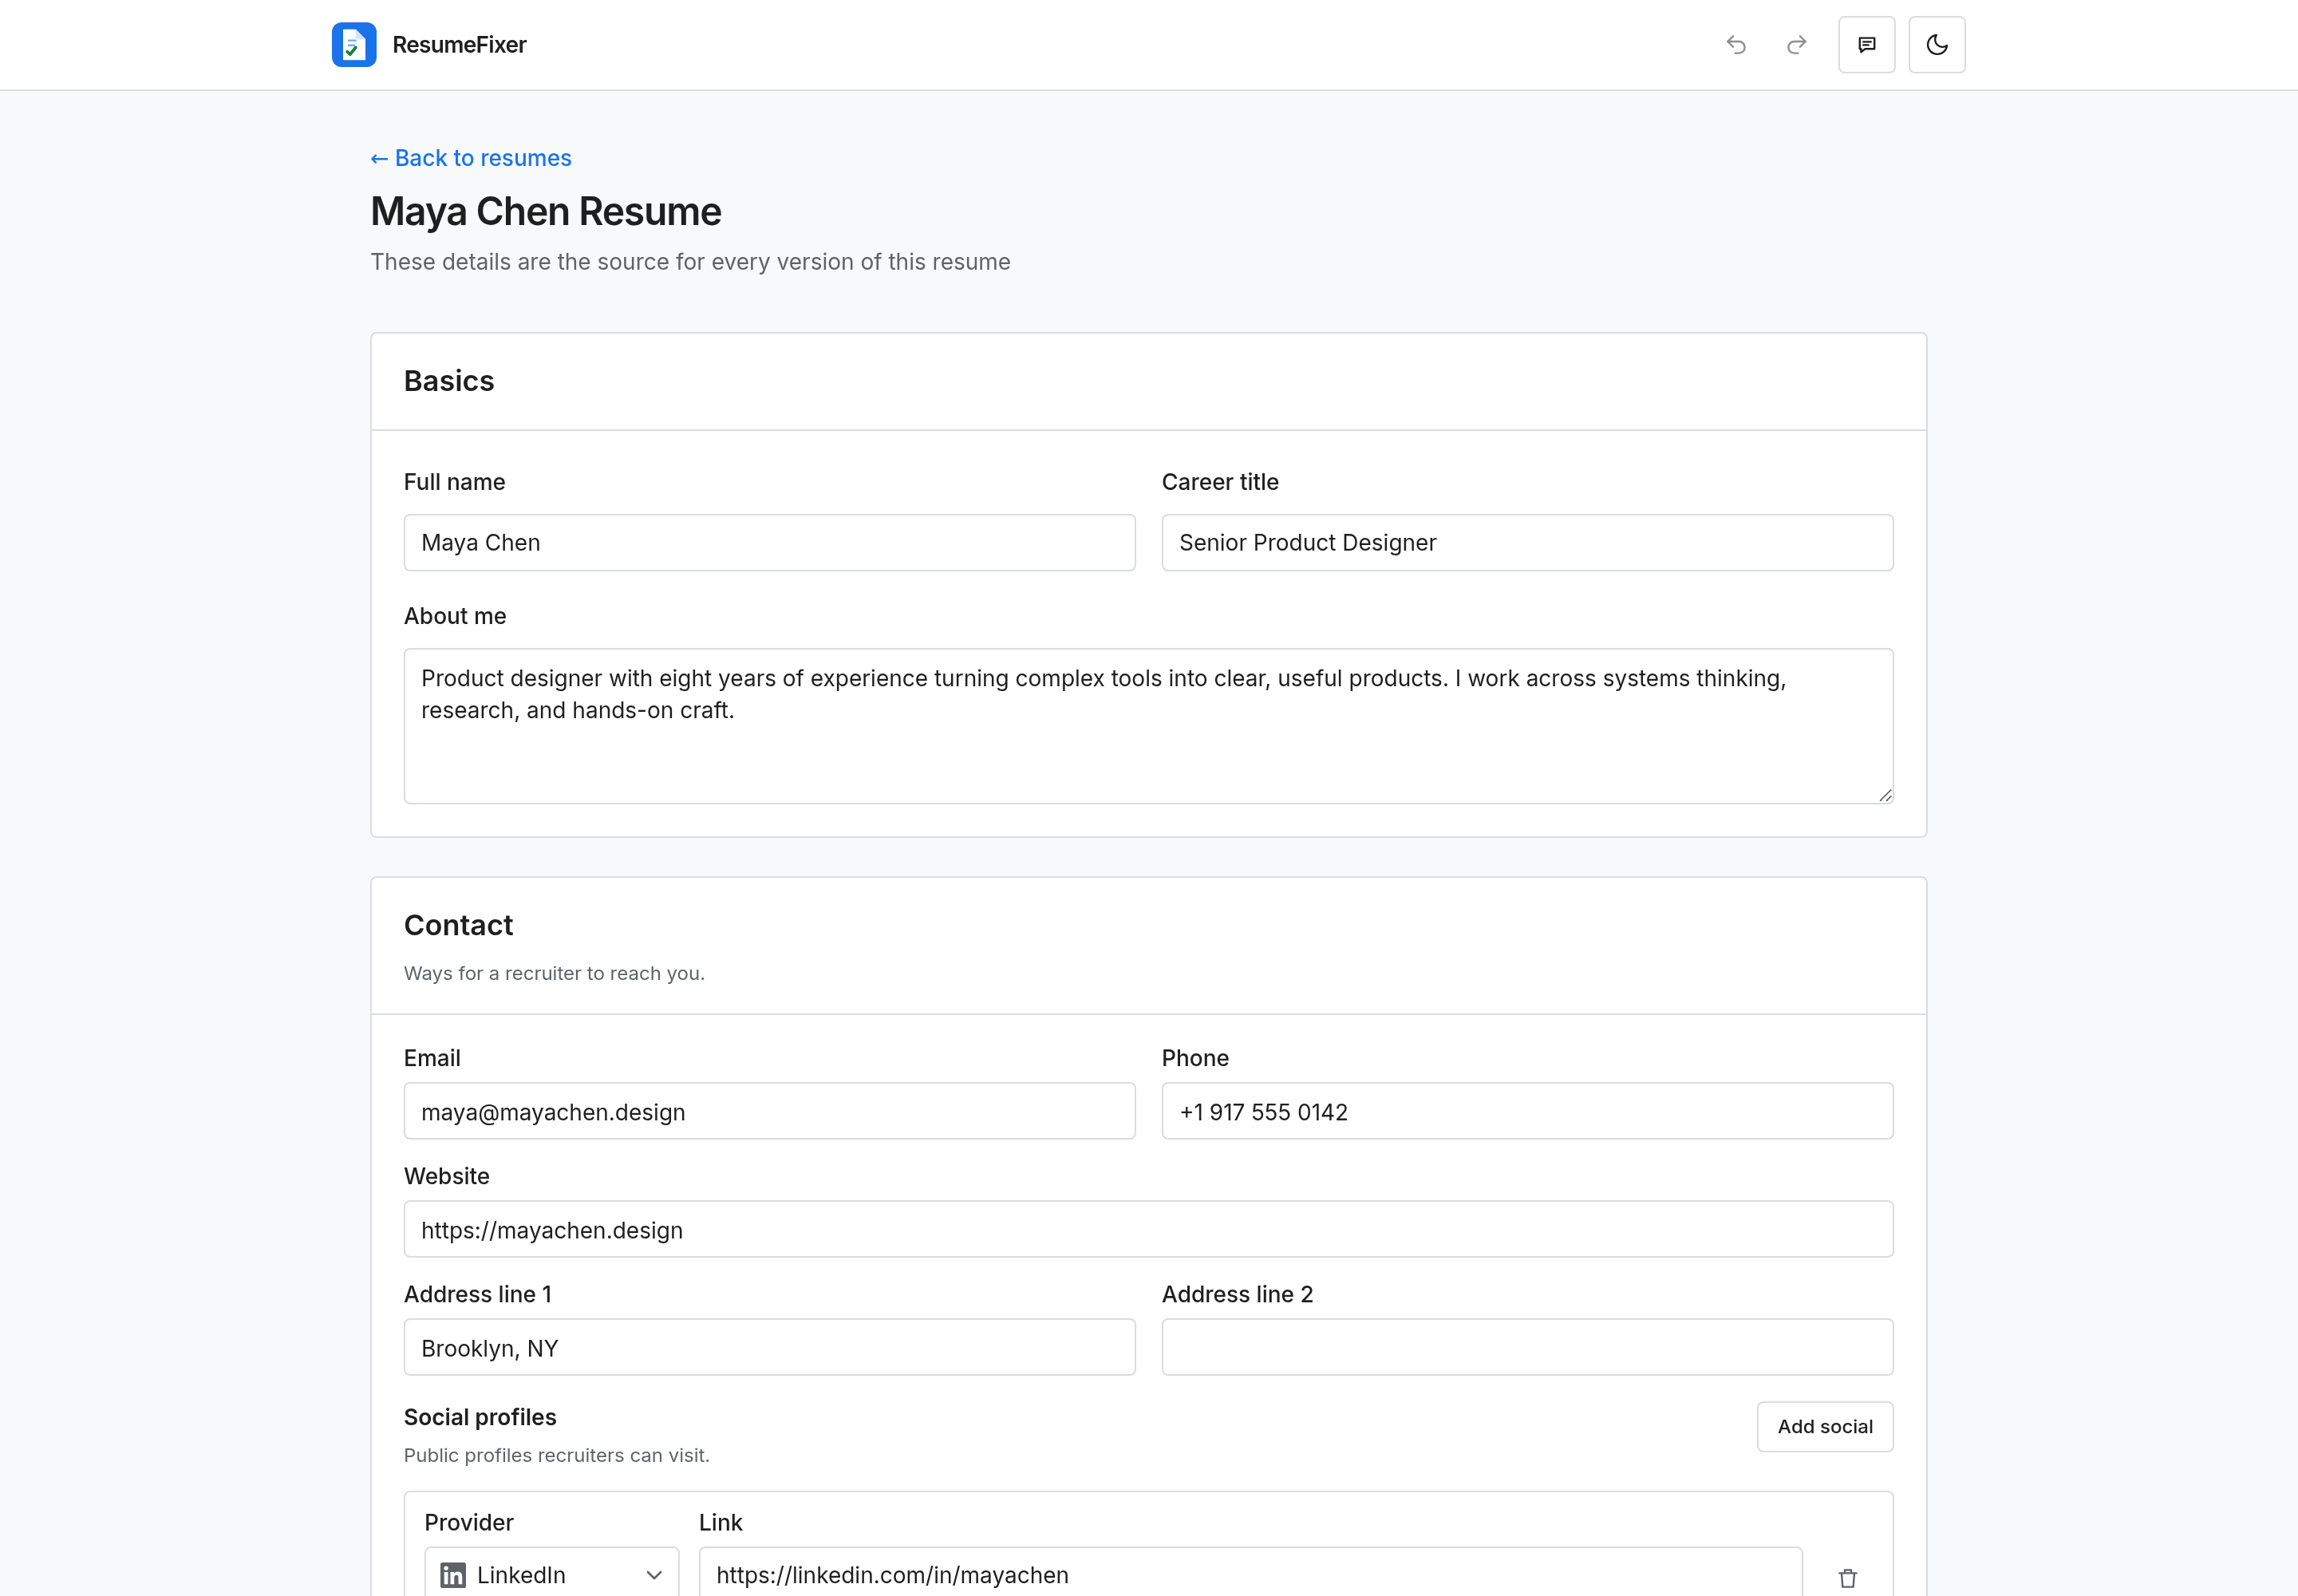The height and width of the screenshot is (1596, 2298).
Task: Focus the empty Address line 2 field
Action: 1527,1347
